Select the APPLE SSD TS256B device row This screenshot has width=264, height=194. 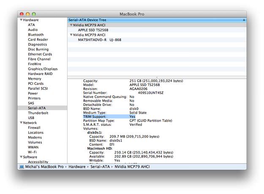tap(157, 30)
